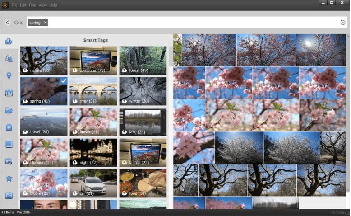Select the nature (96) smart tag

(43, 60)
